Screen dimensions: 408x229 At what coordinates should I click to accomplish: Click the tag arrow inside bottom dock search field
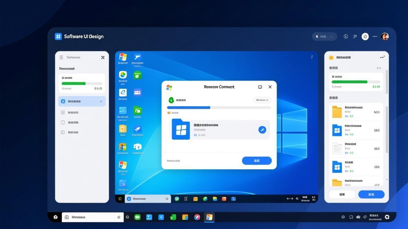(119, 217)
